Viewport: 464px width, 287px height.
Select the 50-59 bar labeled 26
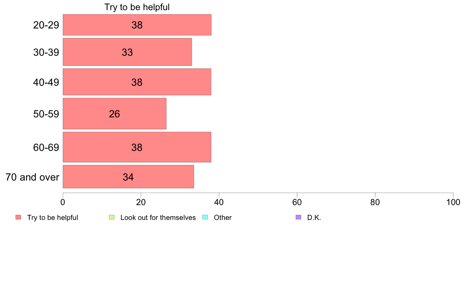(114, 113)
